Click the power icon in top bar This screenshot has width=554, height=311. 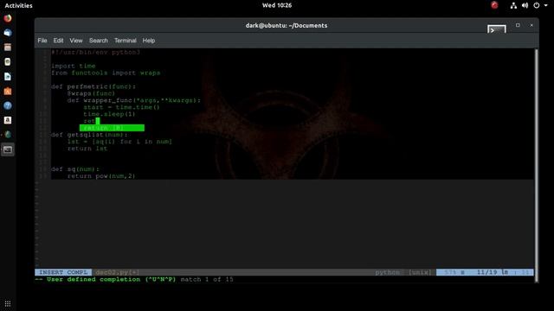tap(537, 5)
